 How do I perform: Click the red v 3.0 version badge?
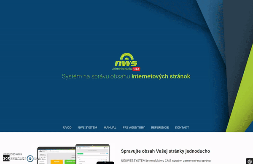coord(136,69)
